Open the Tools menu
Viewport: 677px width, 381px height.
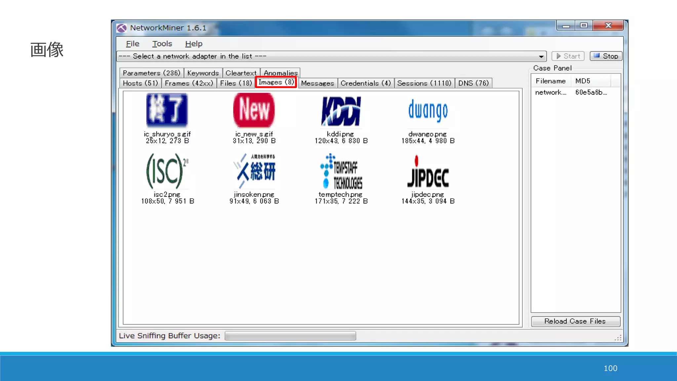click(162, 44)
